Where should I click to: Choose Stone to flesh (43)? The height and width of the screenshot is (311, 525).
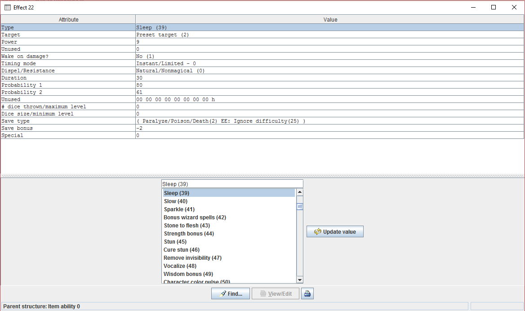[229, 225]
